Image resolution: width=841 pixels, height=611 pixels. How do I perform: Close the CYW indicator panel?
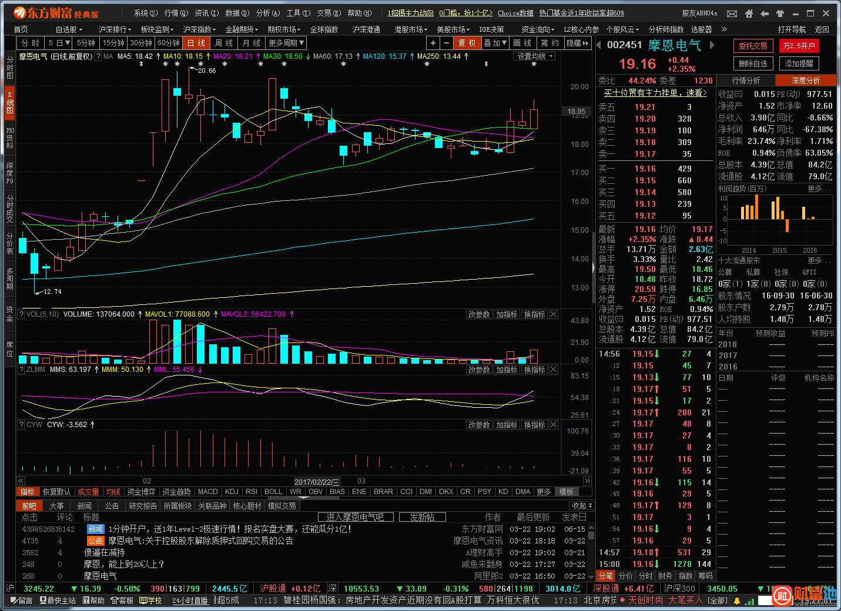553,425
